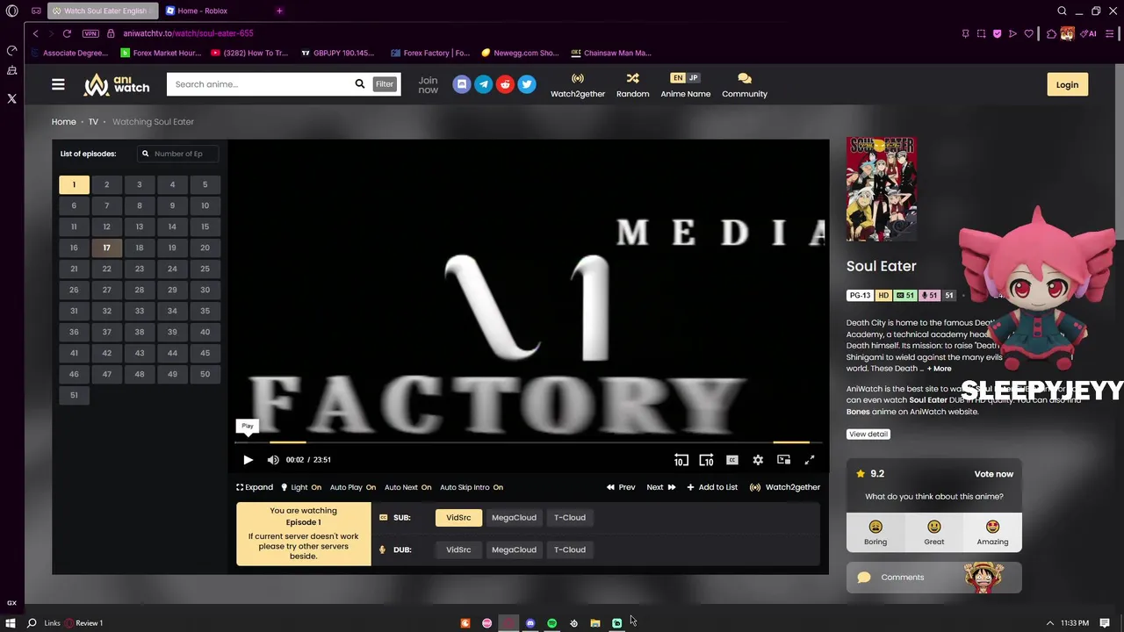Open the Twitter social icon
1124x632 pixels.
tap(526, 84)
